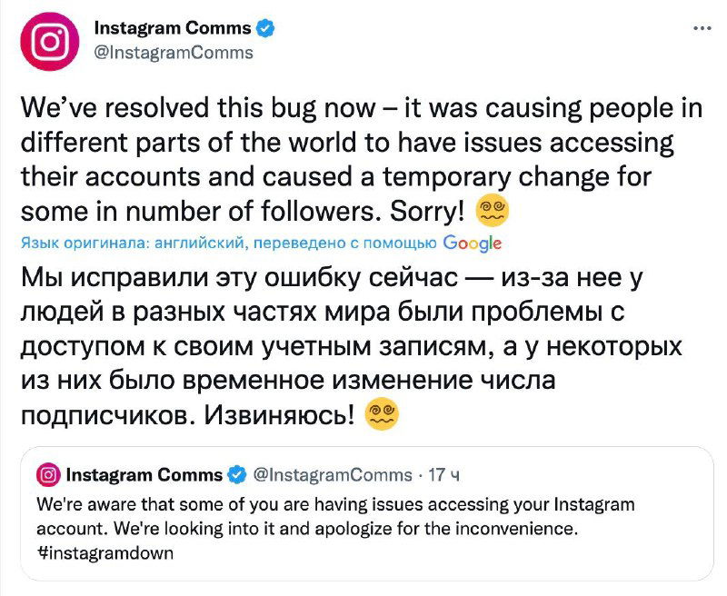Click the Instagram Comms display name

pyautogui.click(x=174, y=27)
